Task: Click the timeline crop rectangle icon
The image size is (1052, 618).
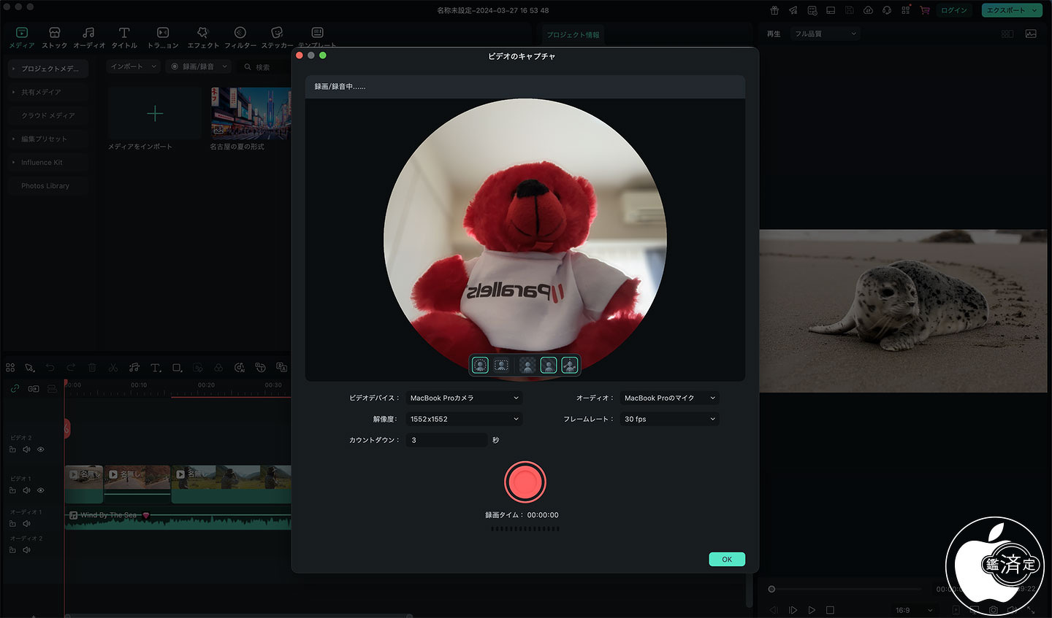Action: (x=177, y=368)
